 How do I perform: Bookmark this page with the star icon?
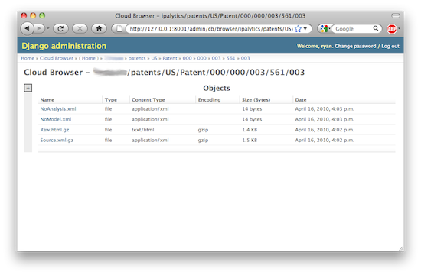click(x=298, y=29)
